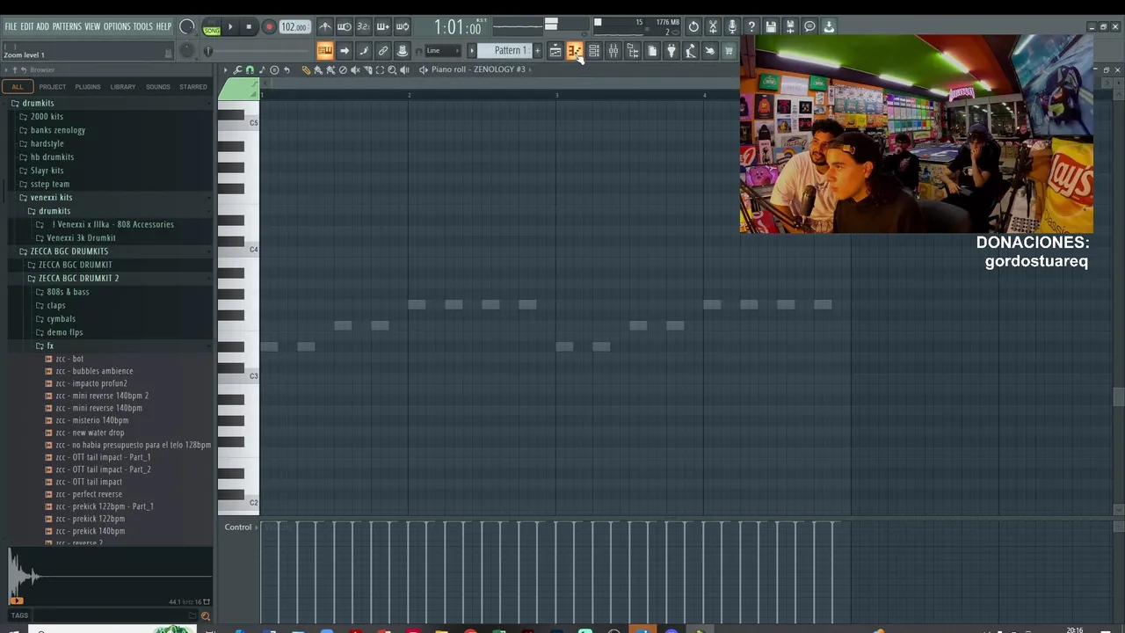Open the Line snap dropdown
Viewport: 1125px width, 633px height.
(442, 51)
